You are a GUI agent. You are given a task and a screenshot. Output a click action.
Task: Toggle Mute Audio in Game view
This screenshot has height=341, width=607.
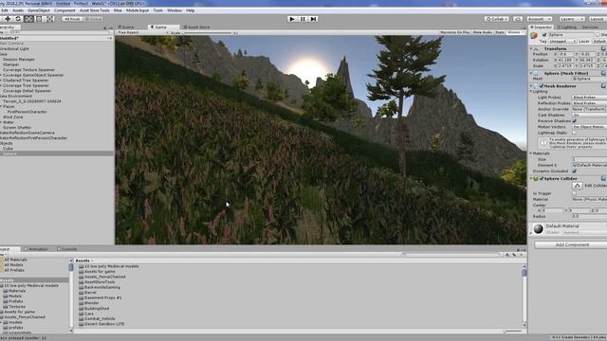tap(483, 32)
